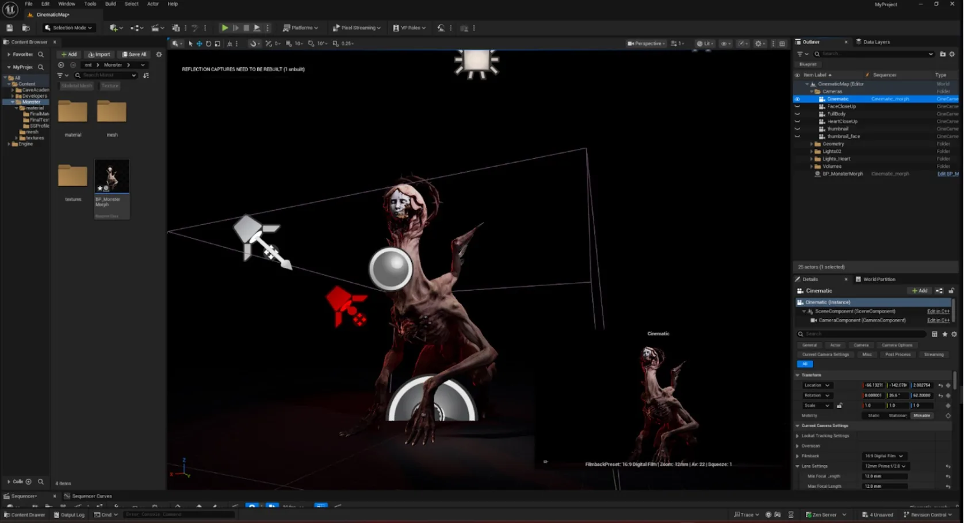The image size is (964, 523).
Task: Toggle visibility of FaceCloseUp camera
Action: coord(797,106)
